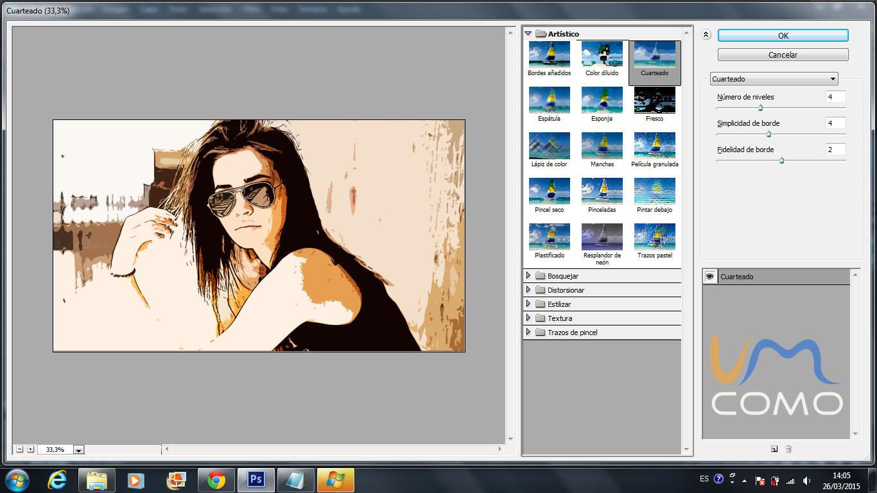Click the Cancelar button
Screen dimensions: 877x493
783,55
